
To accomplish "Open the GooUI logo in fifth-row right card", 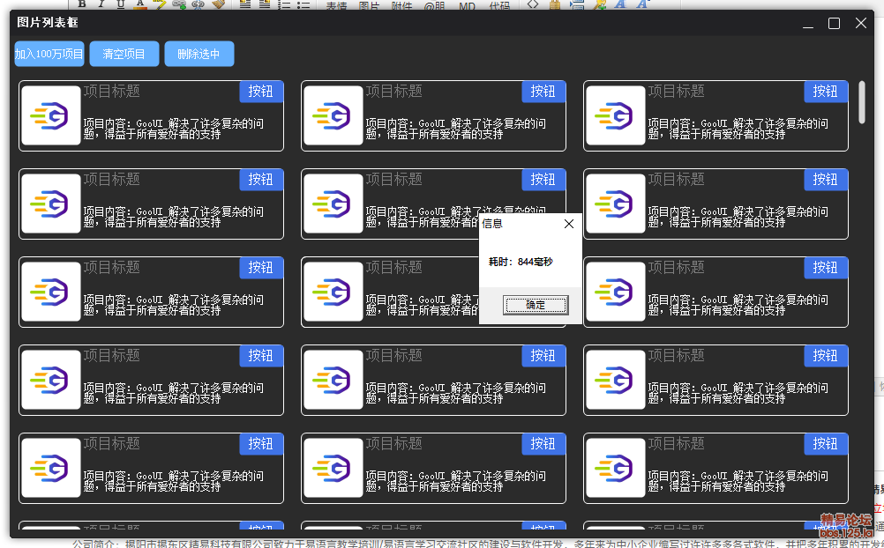I will point(616,468).
